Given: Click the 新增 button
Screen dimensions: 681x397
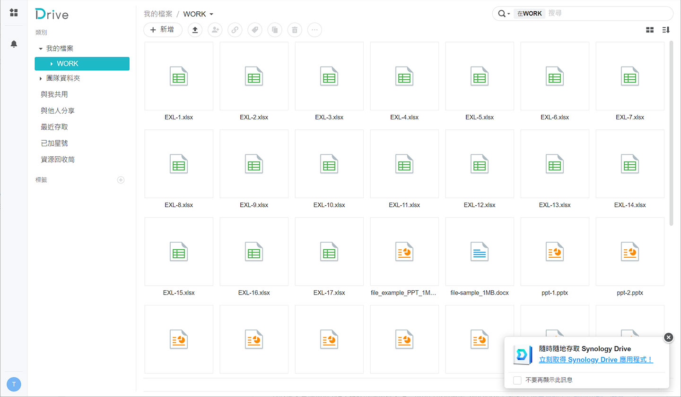Looking at the screenshot, I should pyautogui.click(x=162, y=30).
